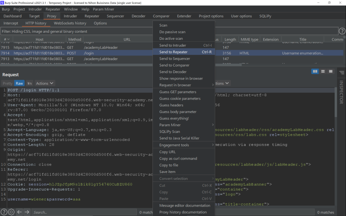The image size is (346, 216).
Task: Switch request view to Raw
Action: point(19,83)
